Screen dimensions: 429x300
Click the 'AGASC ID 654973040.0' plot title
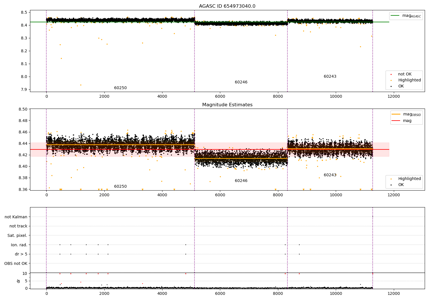(227, 6)
